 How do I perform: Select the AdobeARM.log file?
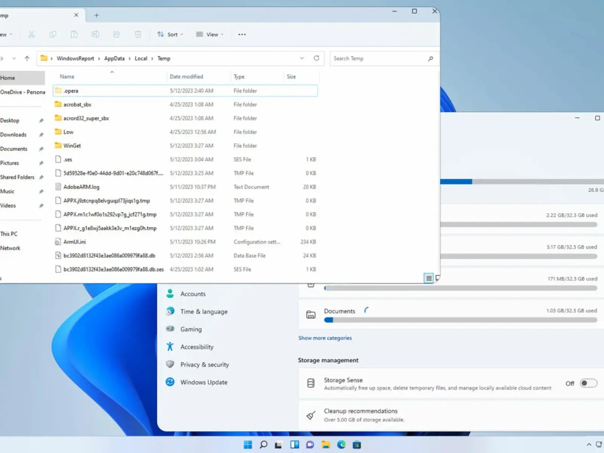81,187
